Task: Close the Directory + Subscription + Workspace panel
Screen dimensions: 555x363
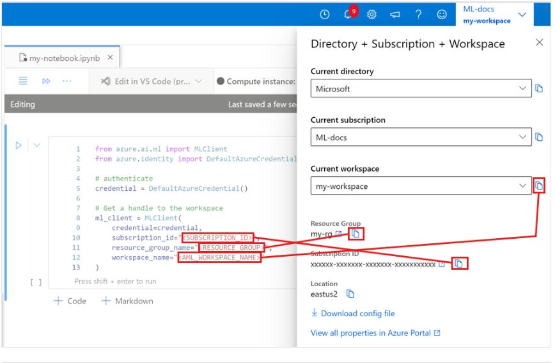Action: tap(540, 42)
